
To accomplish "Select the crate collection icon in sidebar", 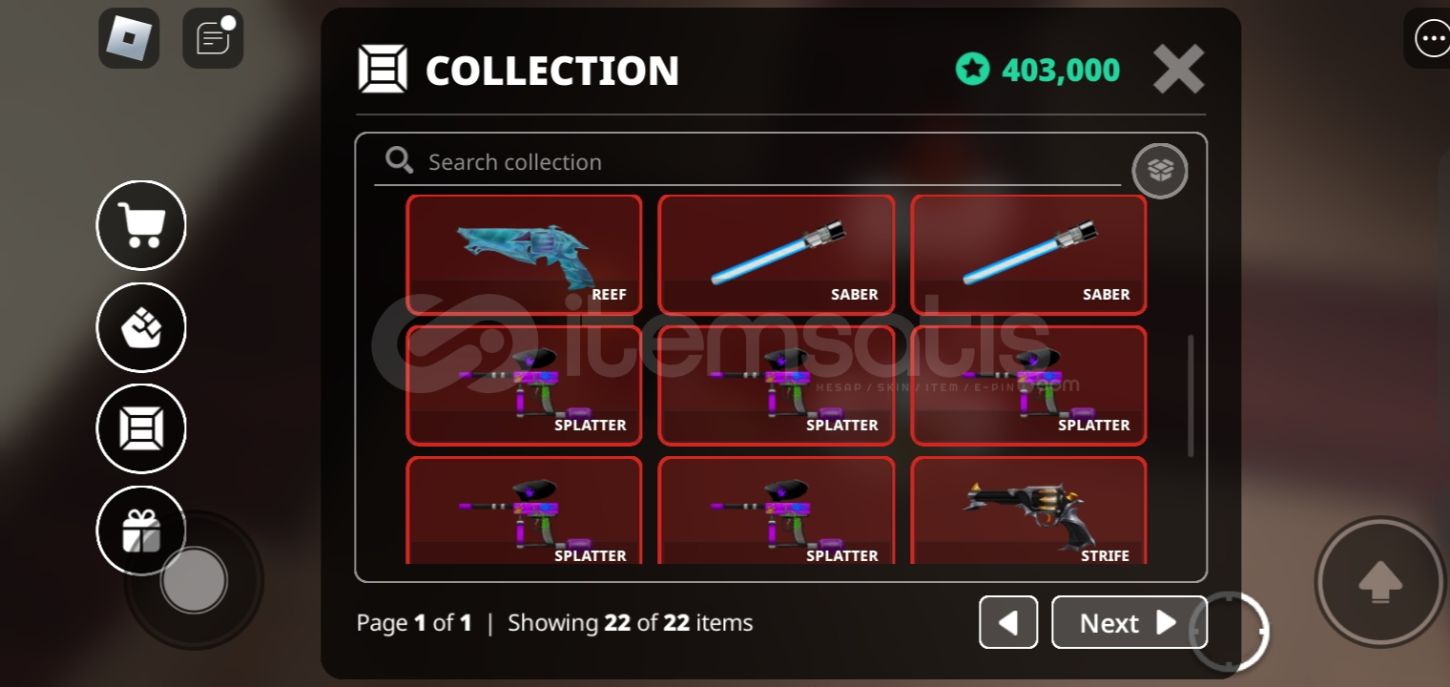I will click(x=141, y=428).
